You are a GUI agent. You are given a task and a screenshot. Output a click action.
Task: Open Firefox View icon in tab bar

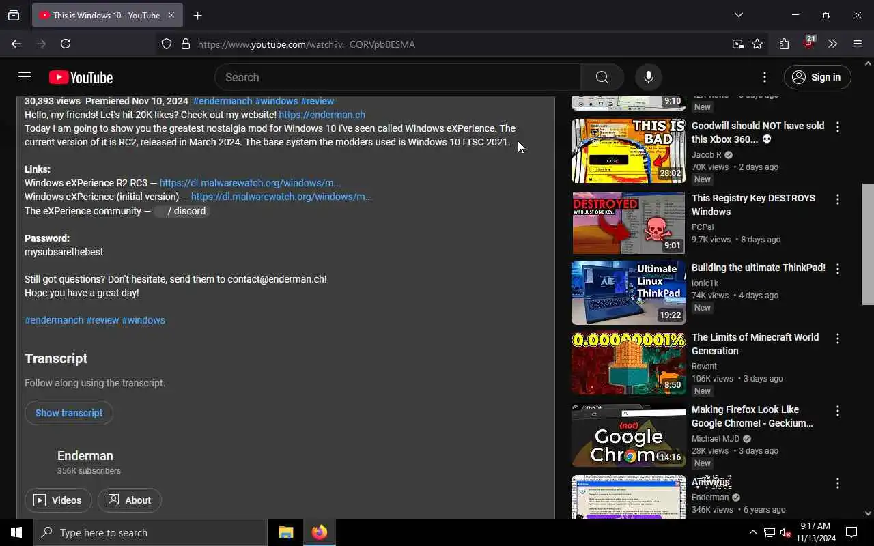click(x=14, y=15)
